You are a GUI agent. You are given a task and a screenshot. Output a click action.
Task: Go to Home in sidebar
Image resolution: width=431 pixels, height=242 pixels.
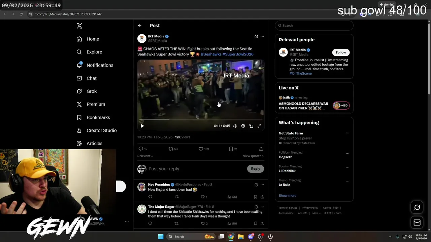(x=88, y=39)
